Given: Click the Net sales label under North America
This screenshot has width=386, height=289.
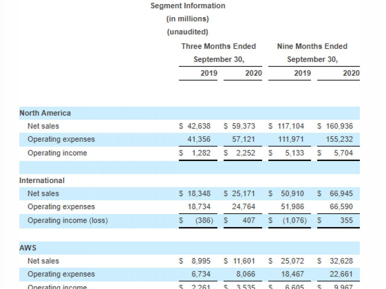Looking at the screenshot, I should coord(43,126).
